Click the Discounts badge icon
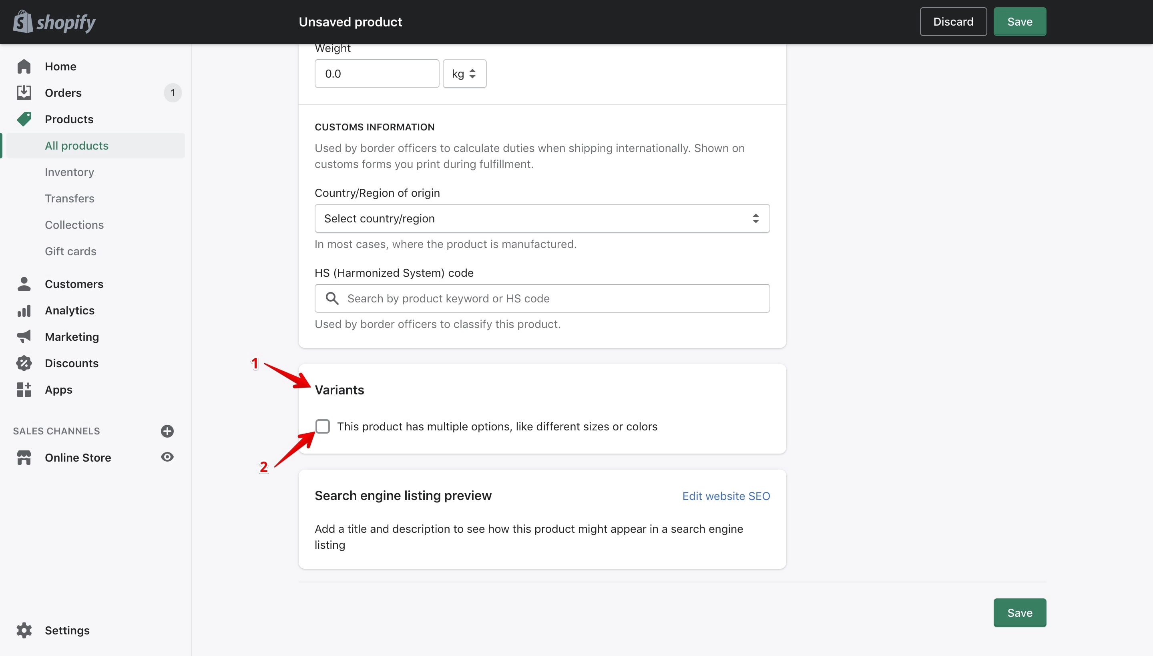The width and height of the screenshot is (1153, 656). [x=24, y=363]
